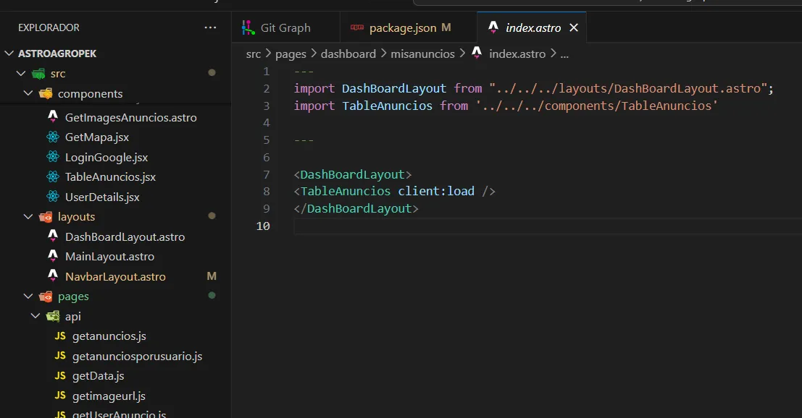Click React icon beside LoginGoogle.jsx
The height and width of the screenshot is (418, 802).
point(53,157)
